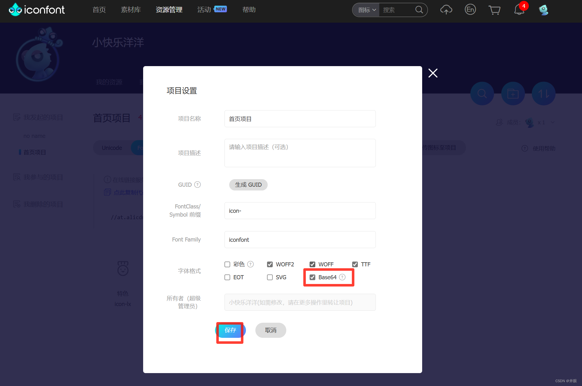Viewport: 582px width, 386px height.
Task: Click the 取消 button
Action: 271,330
